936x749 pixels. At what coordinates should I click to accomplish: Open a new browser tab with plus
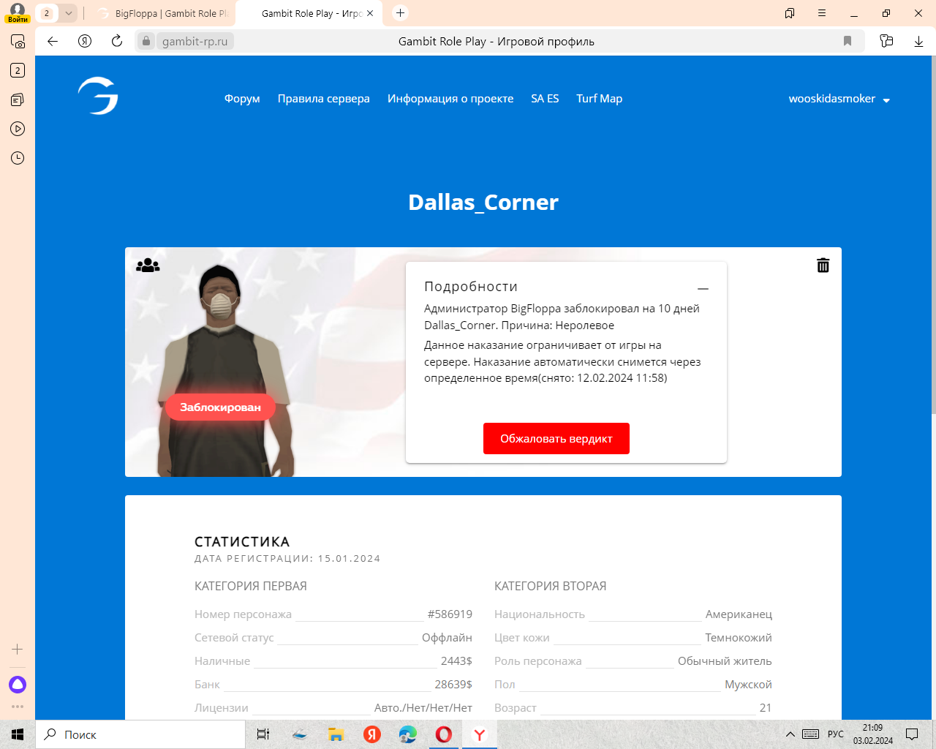[400, 13]
